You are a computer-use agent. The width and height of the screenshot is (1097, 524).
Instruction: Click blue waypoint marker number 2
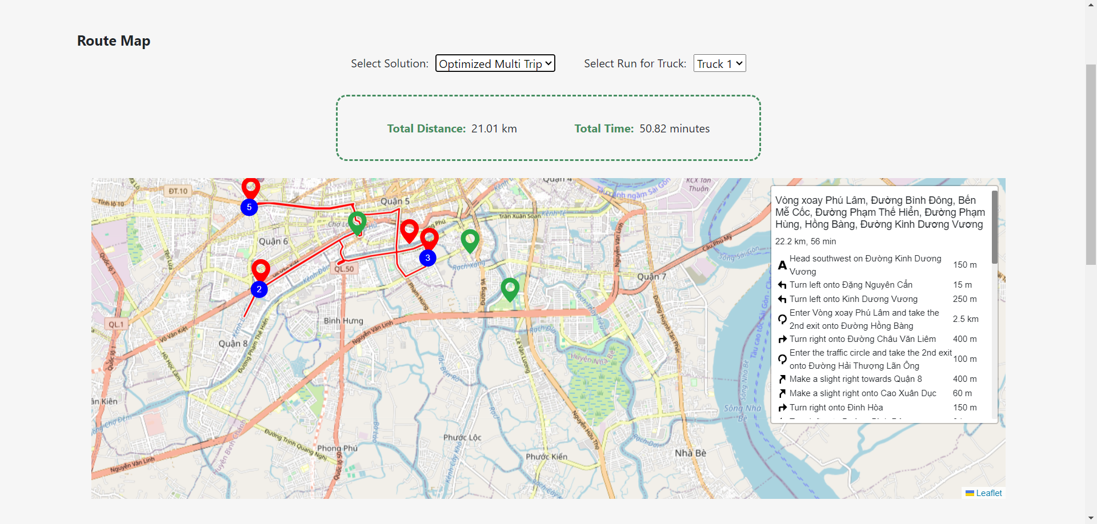259,289
